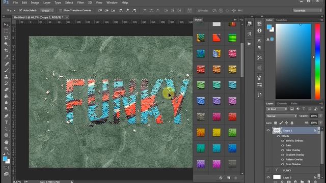Open the File menu
The height and width of the screenshot is (183, 326).
[x=15, y=3]
